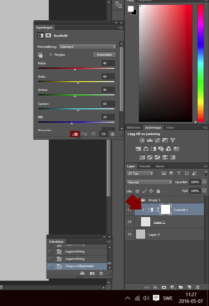
Task: Open the Justeringar panel flyout menu
Action: click(x=205, y=127)
